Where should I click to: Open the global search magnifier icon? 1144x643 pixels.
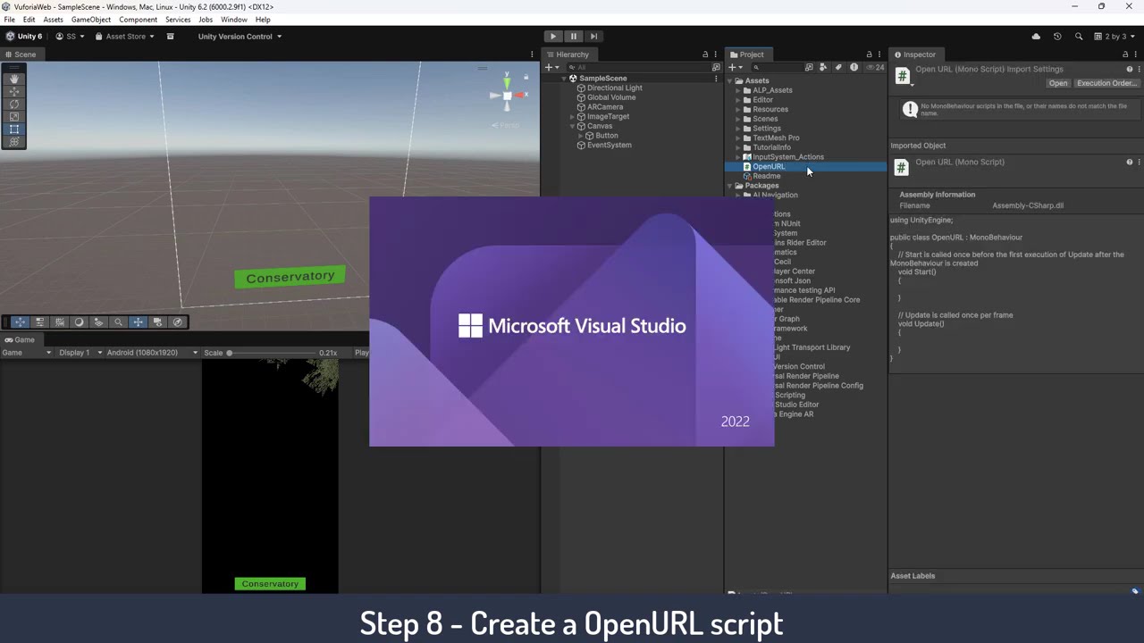[x=1079, y=37]
